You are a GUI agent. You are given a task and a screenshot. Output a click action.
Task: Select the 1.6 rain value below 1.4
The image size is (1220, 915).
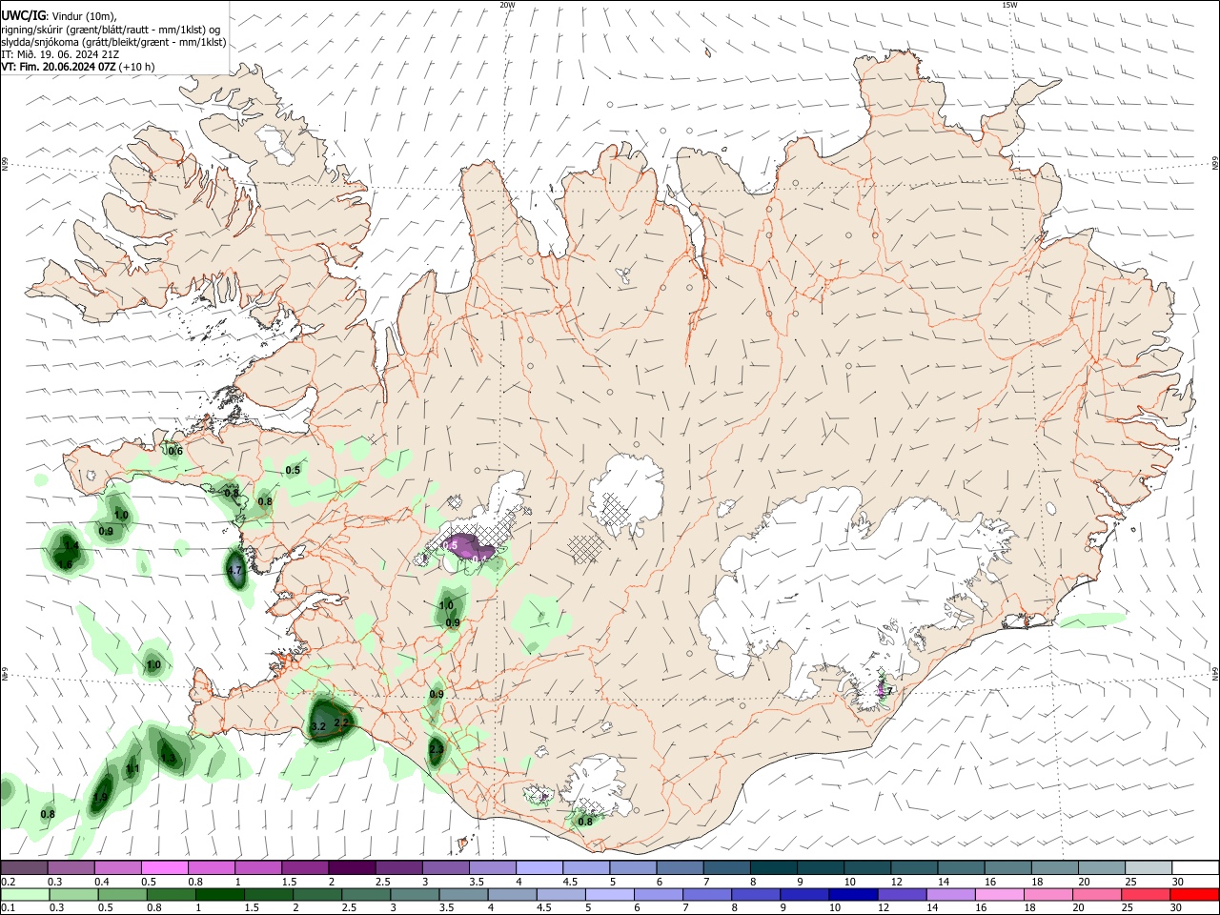coord(65,564)
